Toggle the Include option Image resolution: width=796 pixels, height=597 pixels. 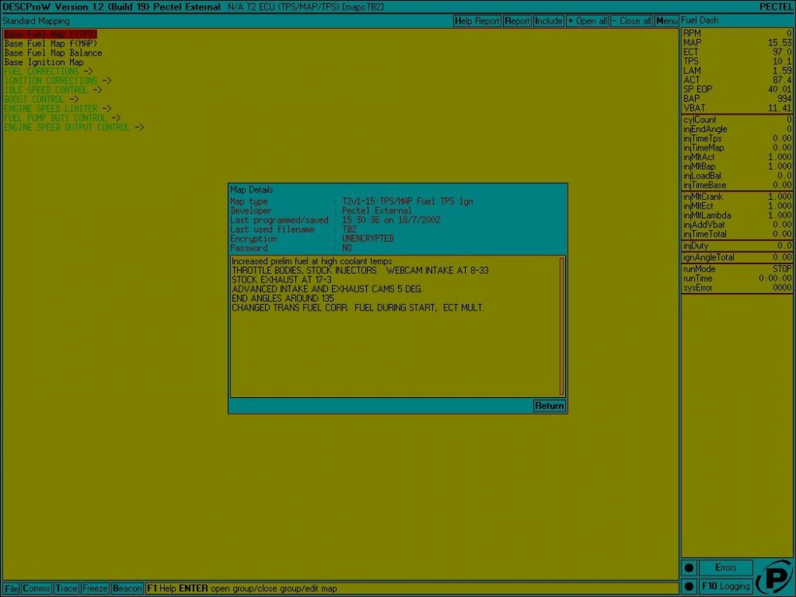548,21
